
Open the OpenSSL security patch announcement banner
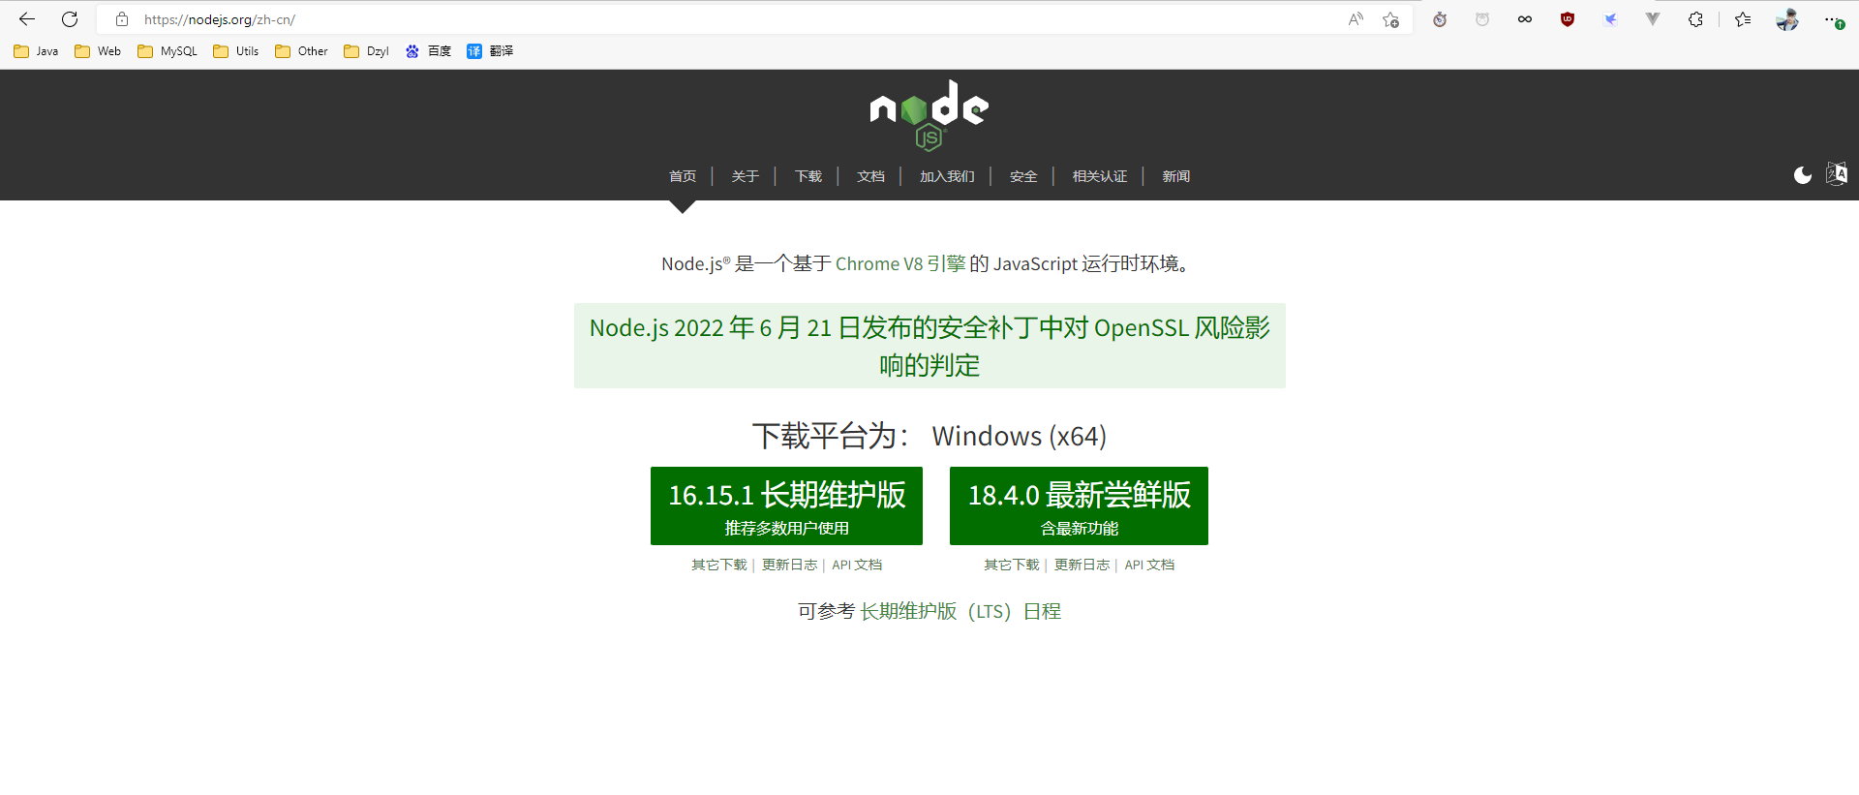click(929, 346)
